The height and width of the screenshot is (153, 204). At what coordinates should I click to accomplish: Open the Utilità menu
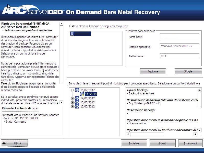(18, 144)
